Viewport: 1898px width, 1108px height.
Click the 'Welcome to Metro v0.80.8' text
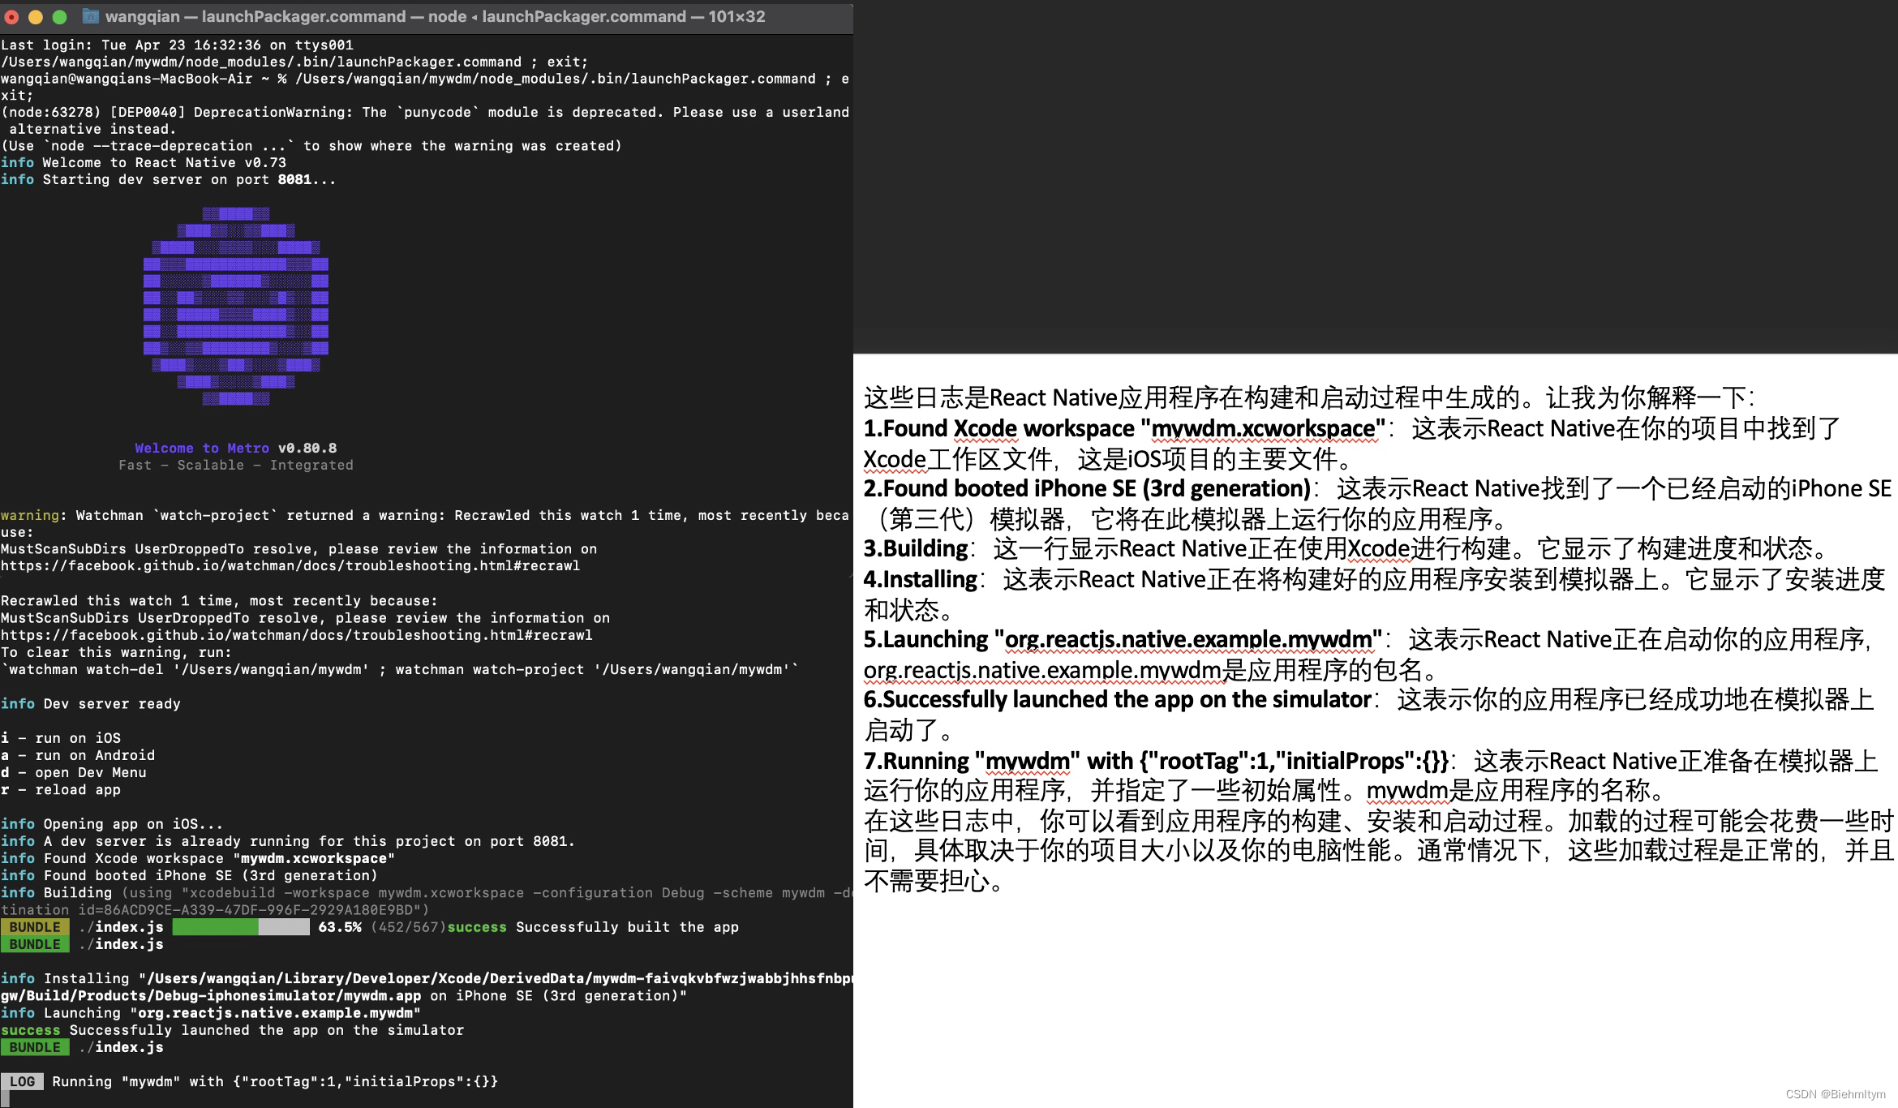pyautogui.click(x=236, y=448)
